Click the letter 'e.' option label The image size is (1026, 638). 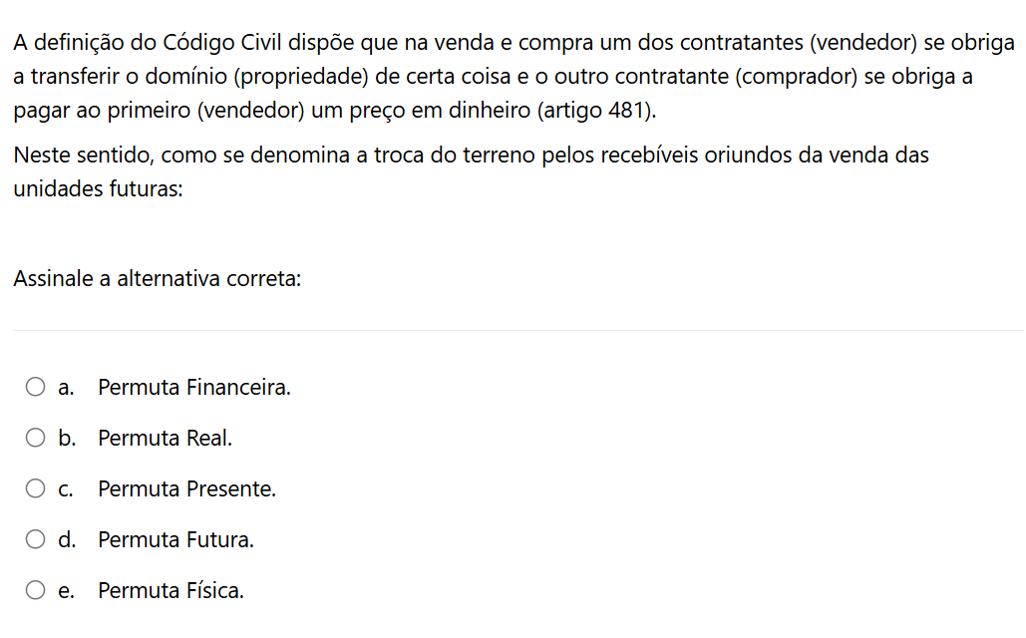[x=66, y=591]
